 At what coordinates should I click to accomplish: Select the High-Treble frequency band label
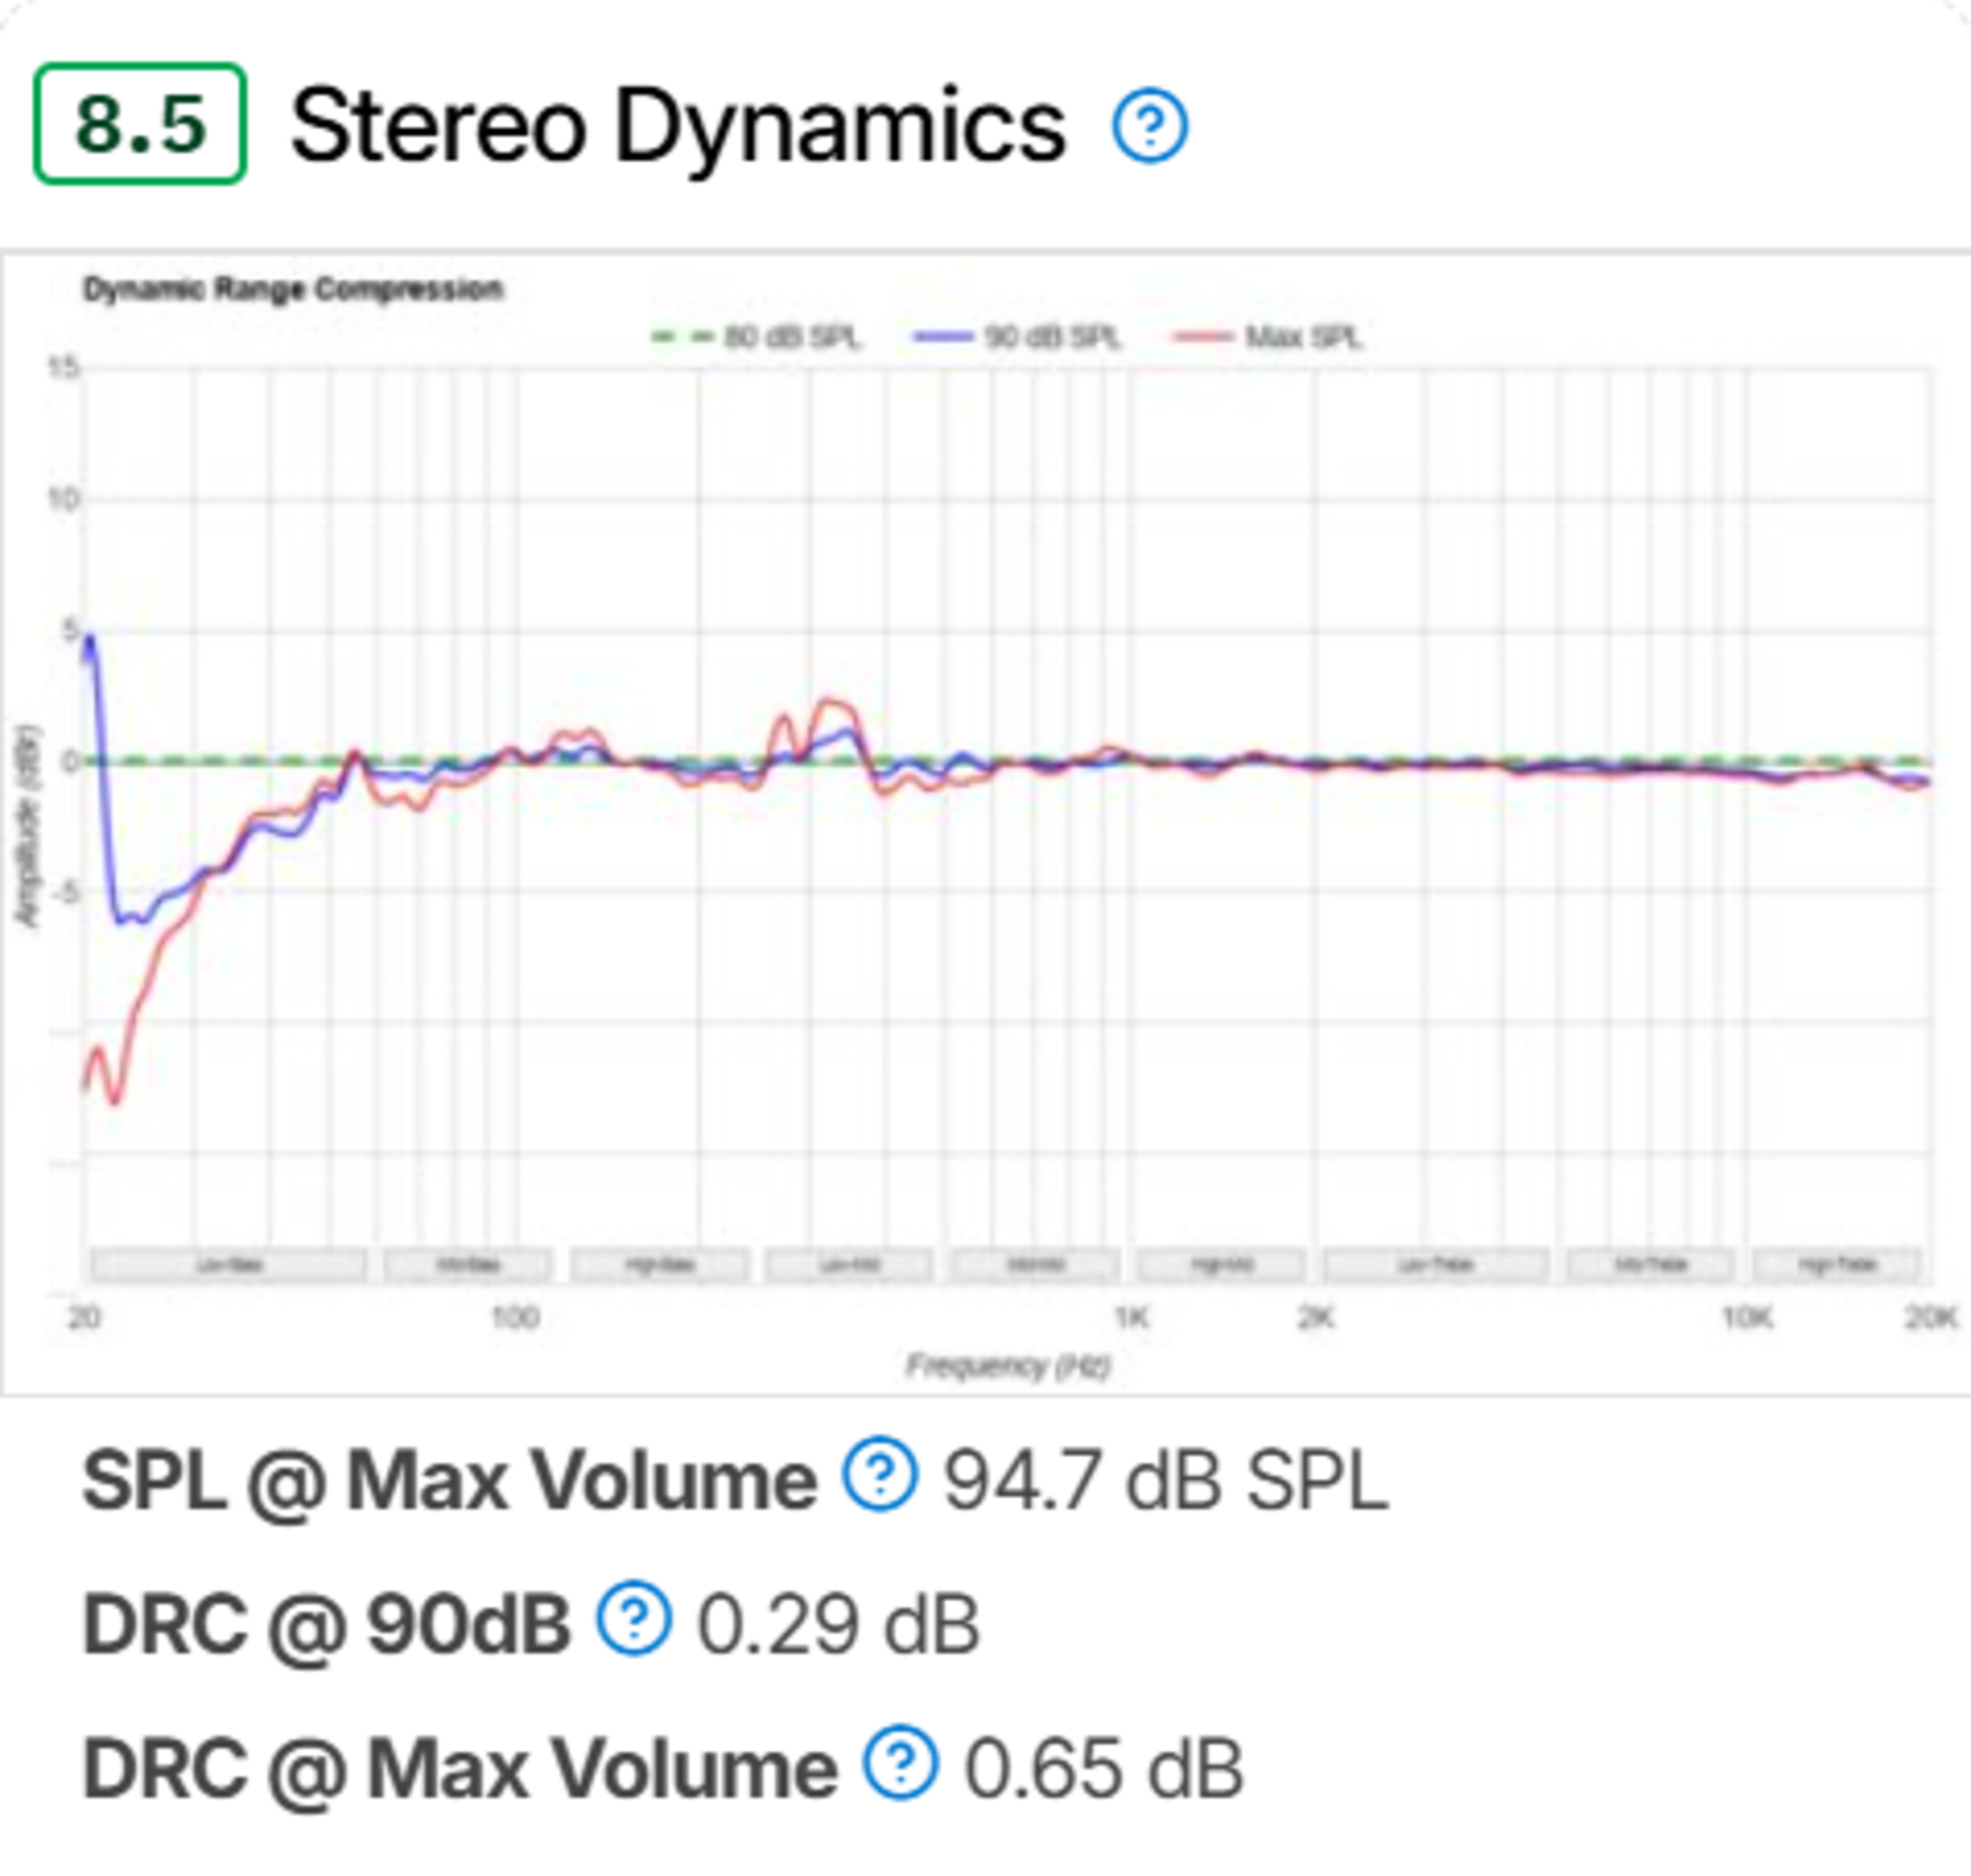[x=1837, y=1264]
